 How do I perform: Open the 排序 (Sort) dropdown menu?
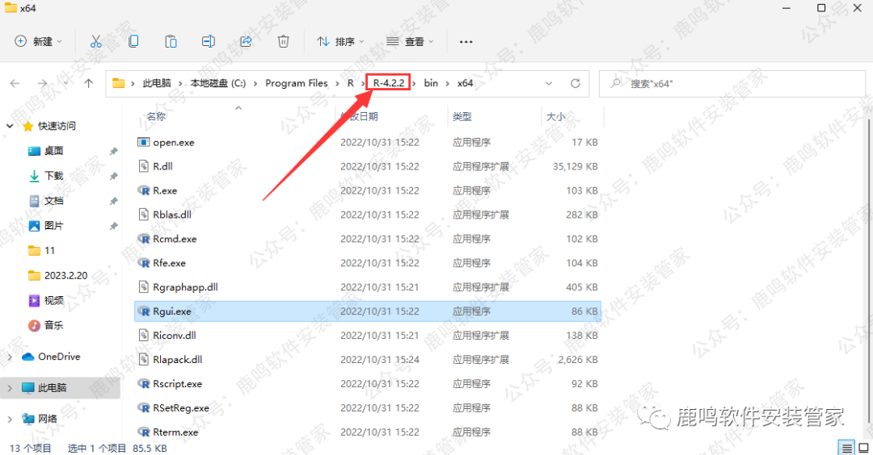click(x=340, y=41)
